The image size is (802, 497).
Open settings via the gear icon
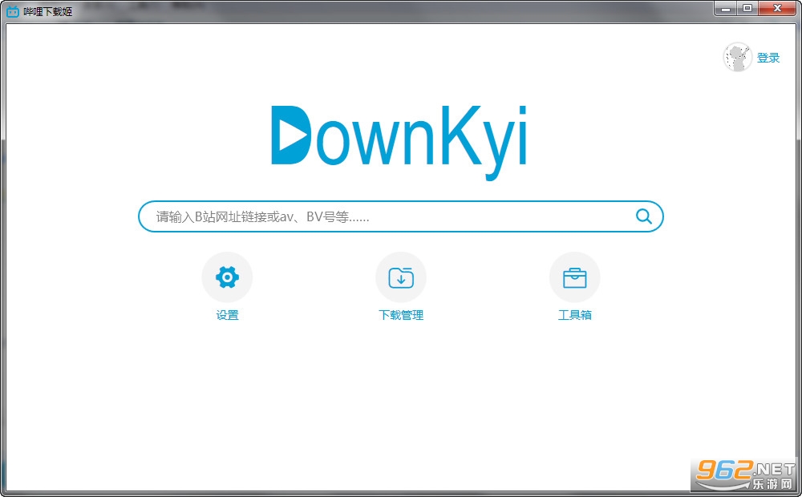click(x=227, y=277)
